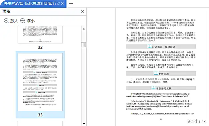Click the book icon beside 本章参考文献
209x126 pixels.
[x=153, y=88]
